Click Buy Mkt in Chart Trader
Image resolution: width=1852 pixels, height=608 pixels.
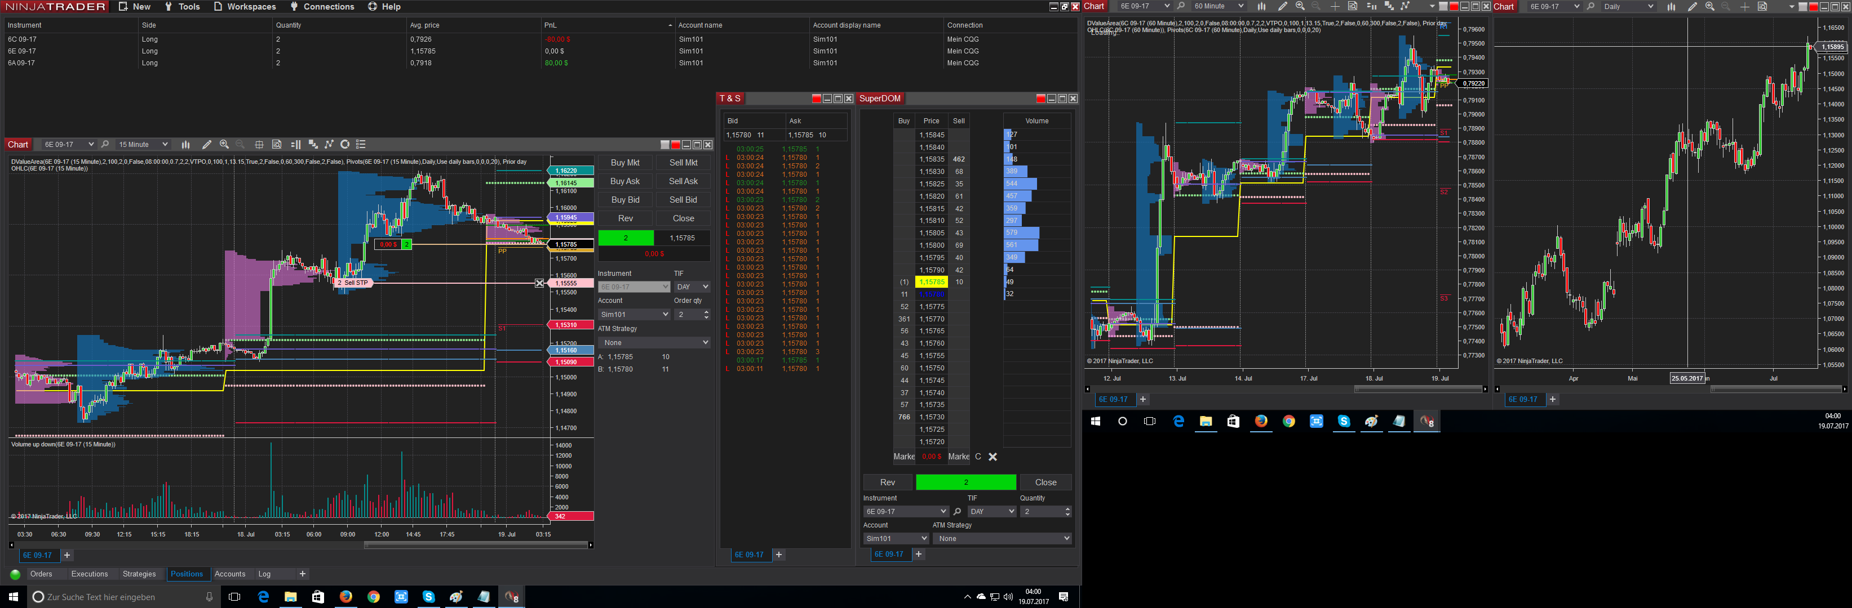click(x=625, y=163)
